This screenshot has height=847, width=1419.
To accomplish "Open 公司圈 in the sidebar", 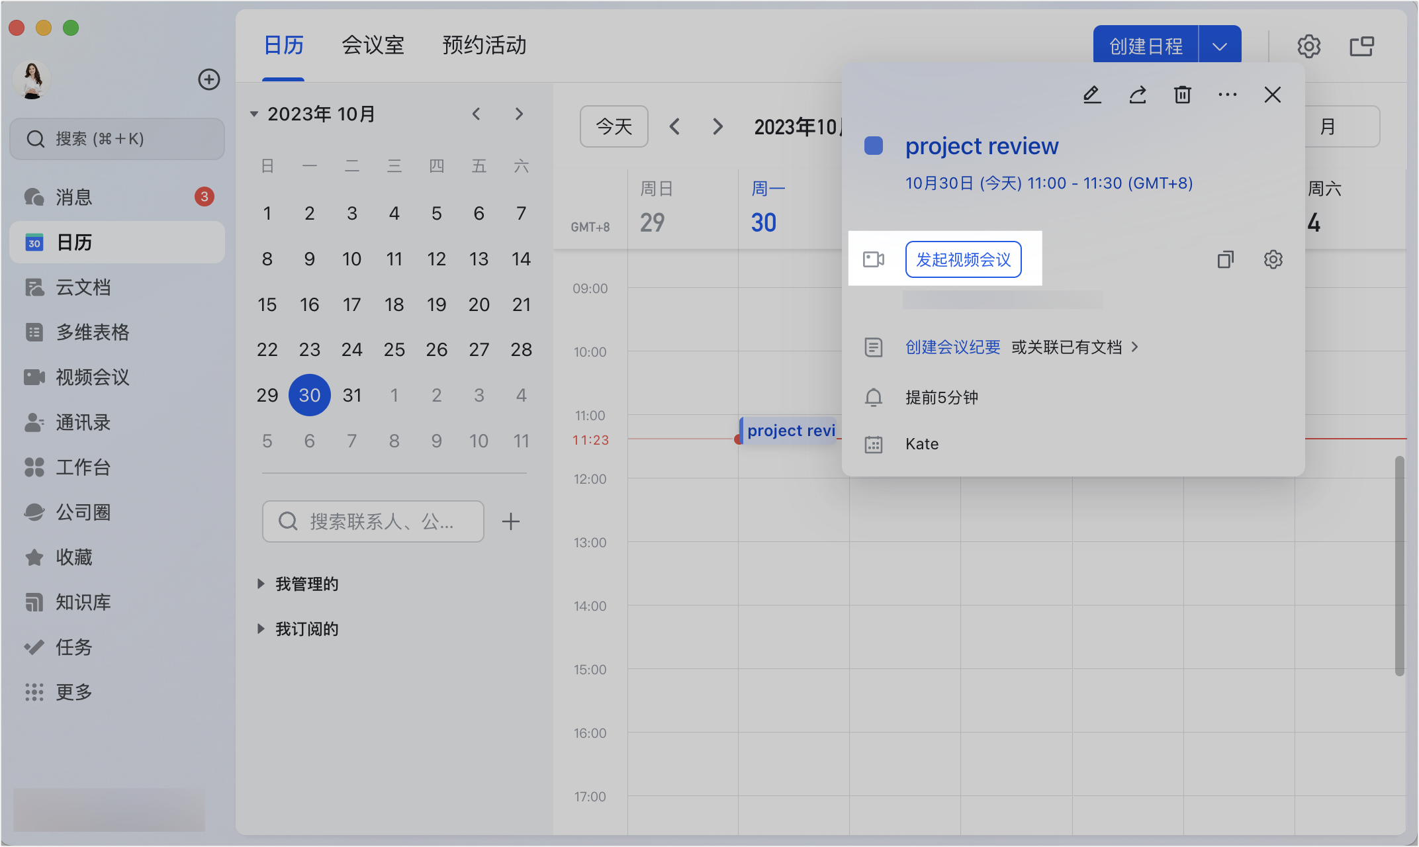I will coord(117,512).
